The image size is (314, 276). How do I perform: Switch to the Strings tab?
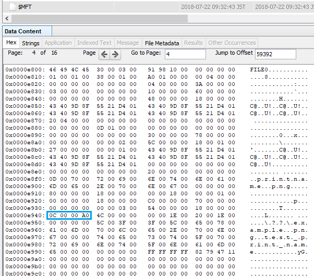point(31,43)
